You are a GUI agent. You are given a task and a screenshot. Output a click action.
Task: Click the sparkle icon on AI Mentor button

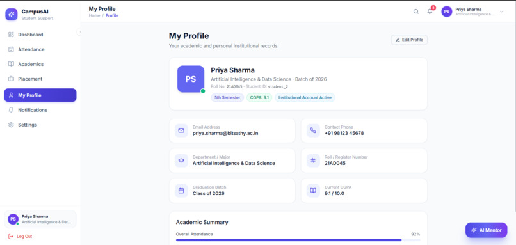click(x=474, y=230)
